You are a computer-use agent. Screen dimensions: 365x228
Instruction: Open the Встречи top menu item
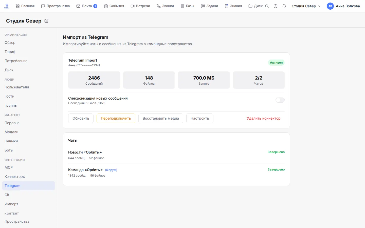pyautogui.click(x=140, y=6)
